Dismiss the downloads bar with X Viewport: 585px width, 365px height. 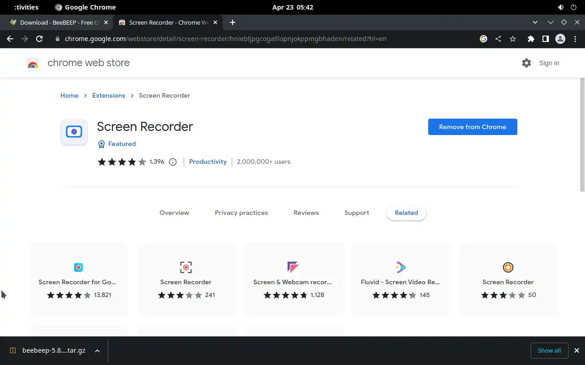point(576,350)
